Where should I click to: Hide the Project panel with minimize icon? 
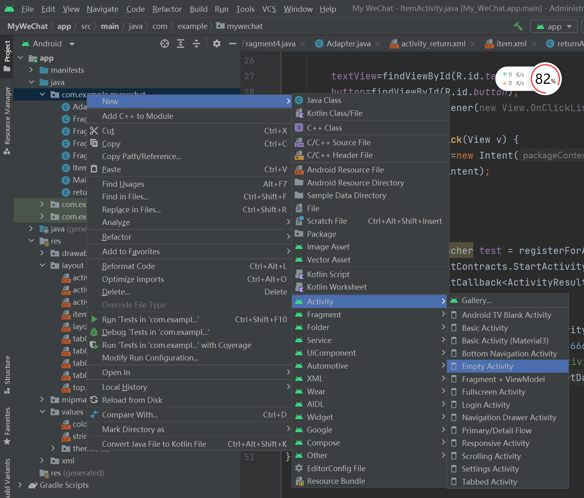(x=233, y=44)
